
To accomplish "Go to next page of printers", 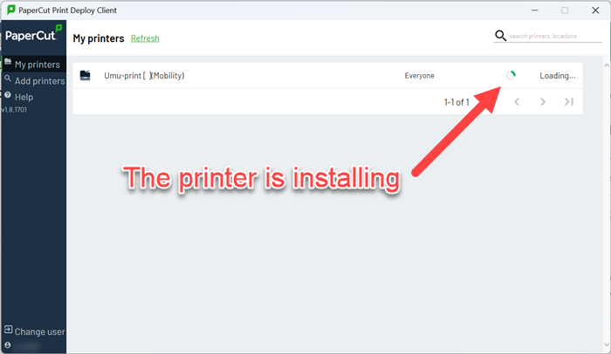I will [x=542, y=102].
